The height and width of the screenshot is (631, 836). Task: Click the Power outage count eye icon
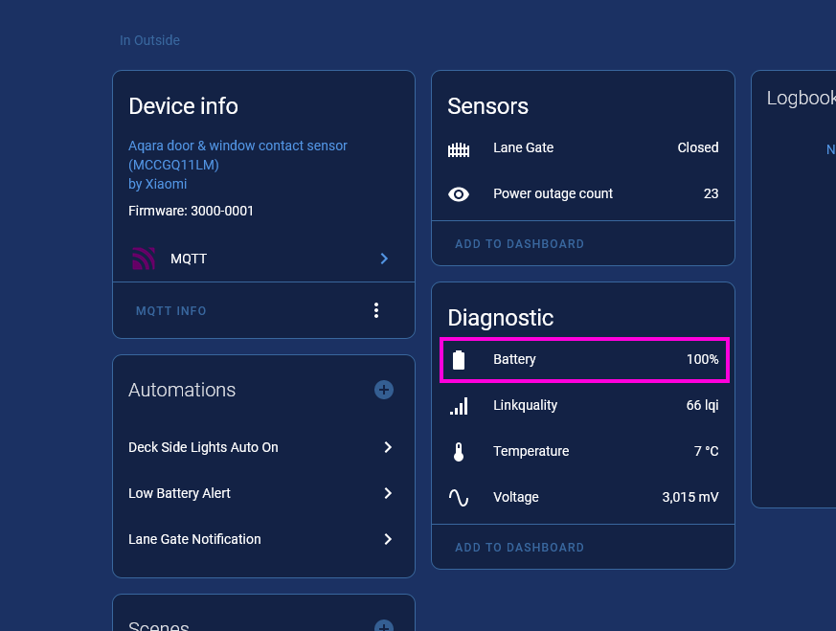point(459,194)
